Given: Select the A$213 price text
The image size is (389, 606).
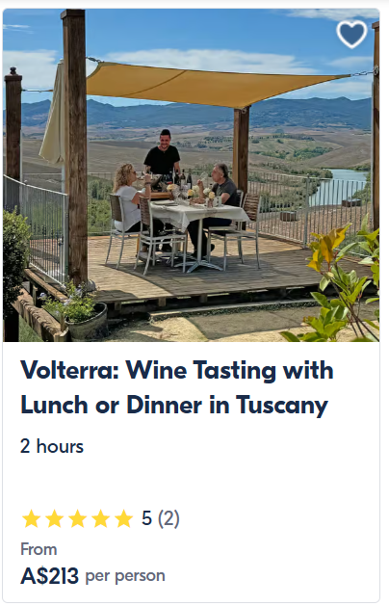Looking at the screenshot, I should (49, 576).
